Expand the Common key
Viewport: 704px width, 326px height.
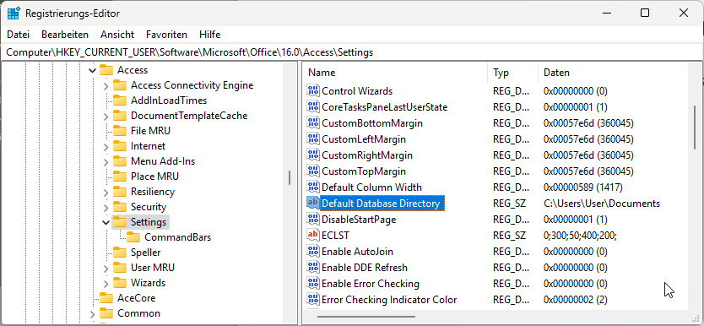click(x=92, y=314)
